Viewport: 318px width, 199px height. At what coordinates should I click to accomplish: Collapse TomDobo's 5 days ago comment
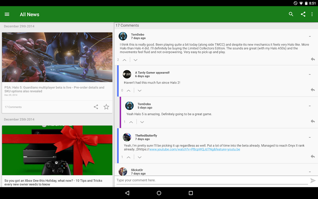(310, 106)
